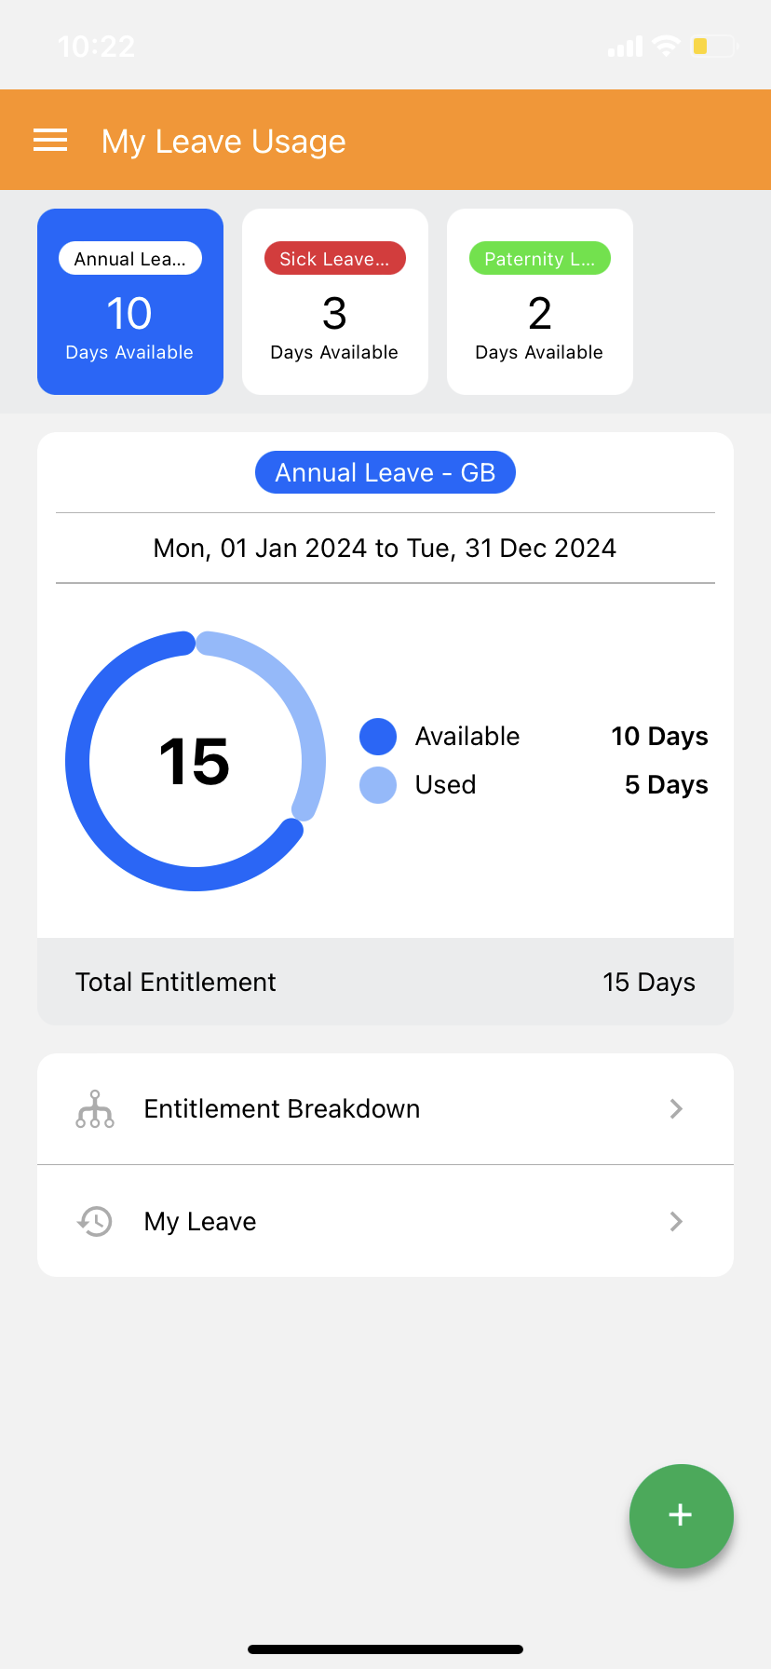
Task: Open My Leave via its chevron arrow
Action: [677, 1221]
